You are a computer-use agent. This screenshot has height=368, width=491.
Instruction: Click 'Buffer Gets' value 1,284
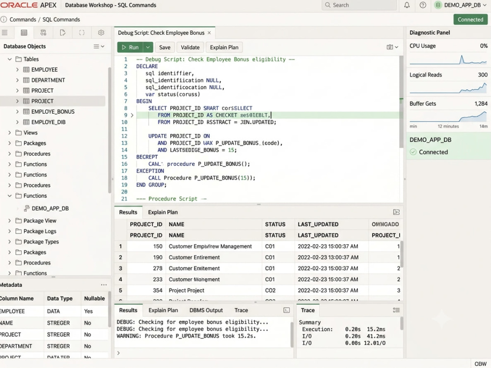(481, 104)
